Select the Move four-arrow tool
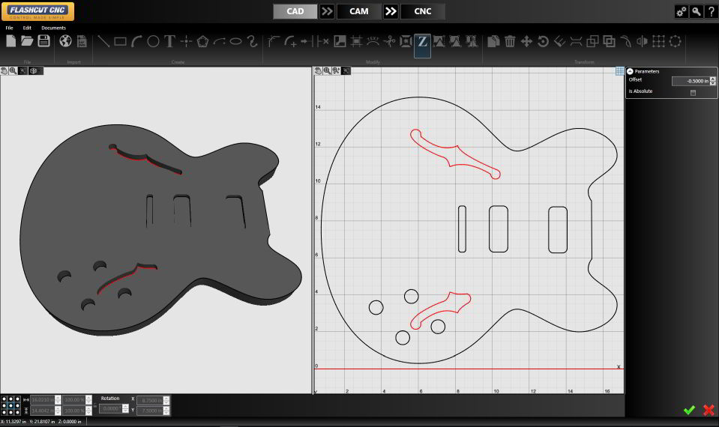This screenshot has width=719, height=427. click(526, 42)
